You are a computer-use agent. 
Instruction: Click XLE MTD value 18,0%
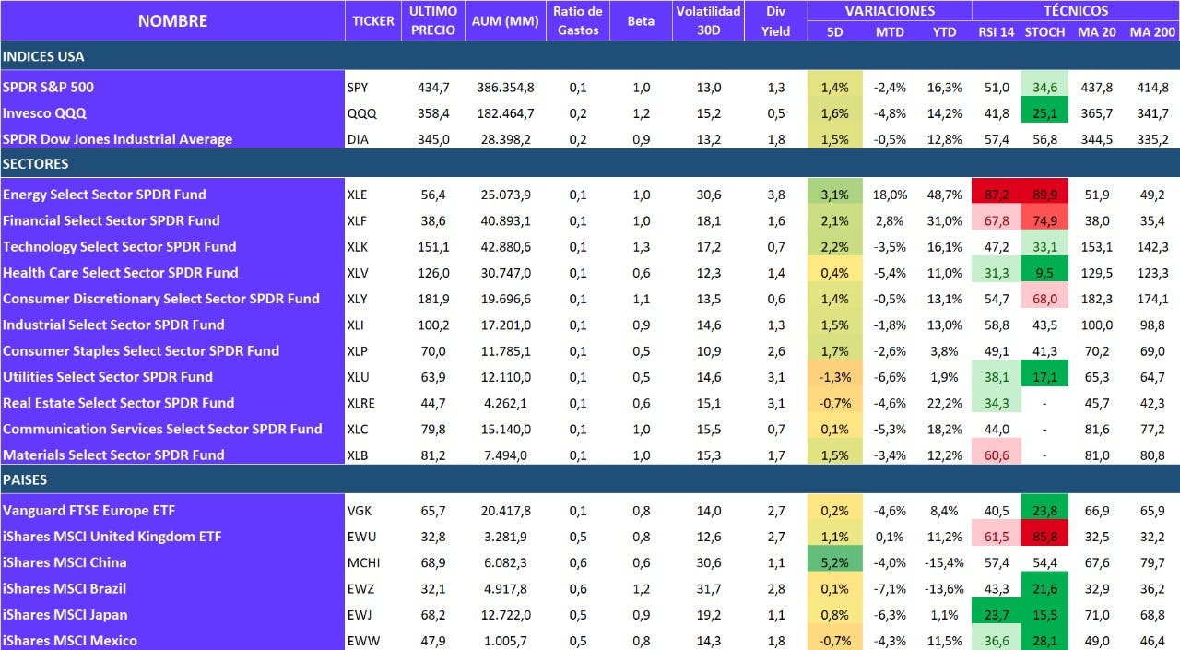pos(891,195)
